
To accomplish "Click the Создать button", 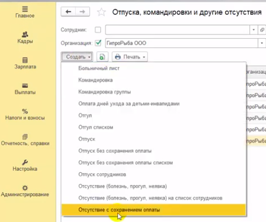I will coord(77,57).
